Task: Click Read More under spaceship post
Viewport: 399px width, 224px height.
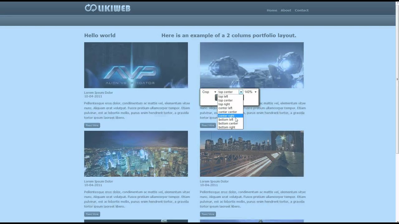Action: [208, 125]
